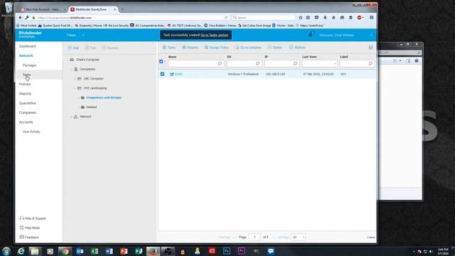Open Tasks in the sidebar
The width and height of the screenshot is (455, 256).
26,75
